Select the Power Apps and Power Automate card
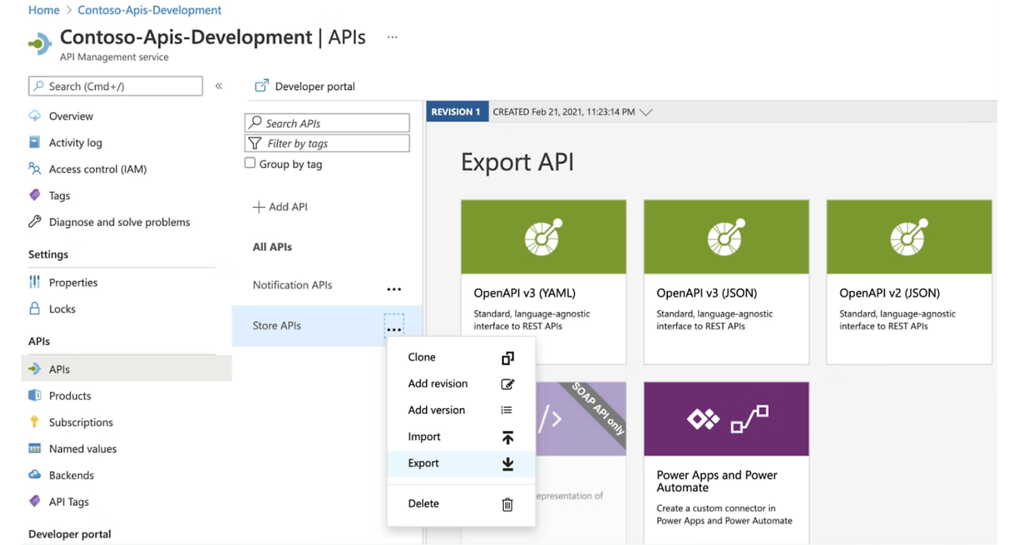The height and width of the screenshot is (545, 1009). click(726, 463)
